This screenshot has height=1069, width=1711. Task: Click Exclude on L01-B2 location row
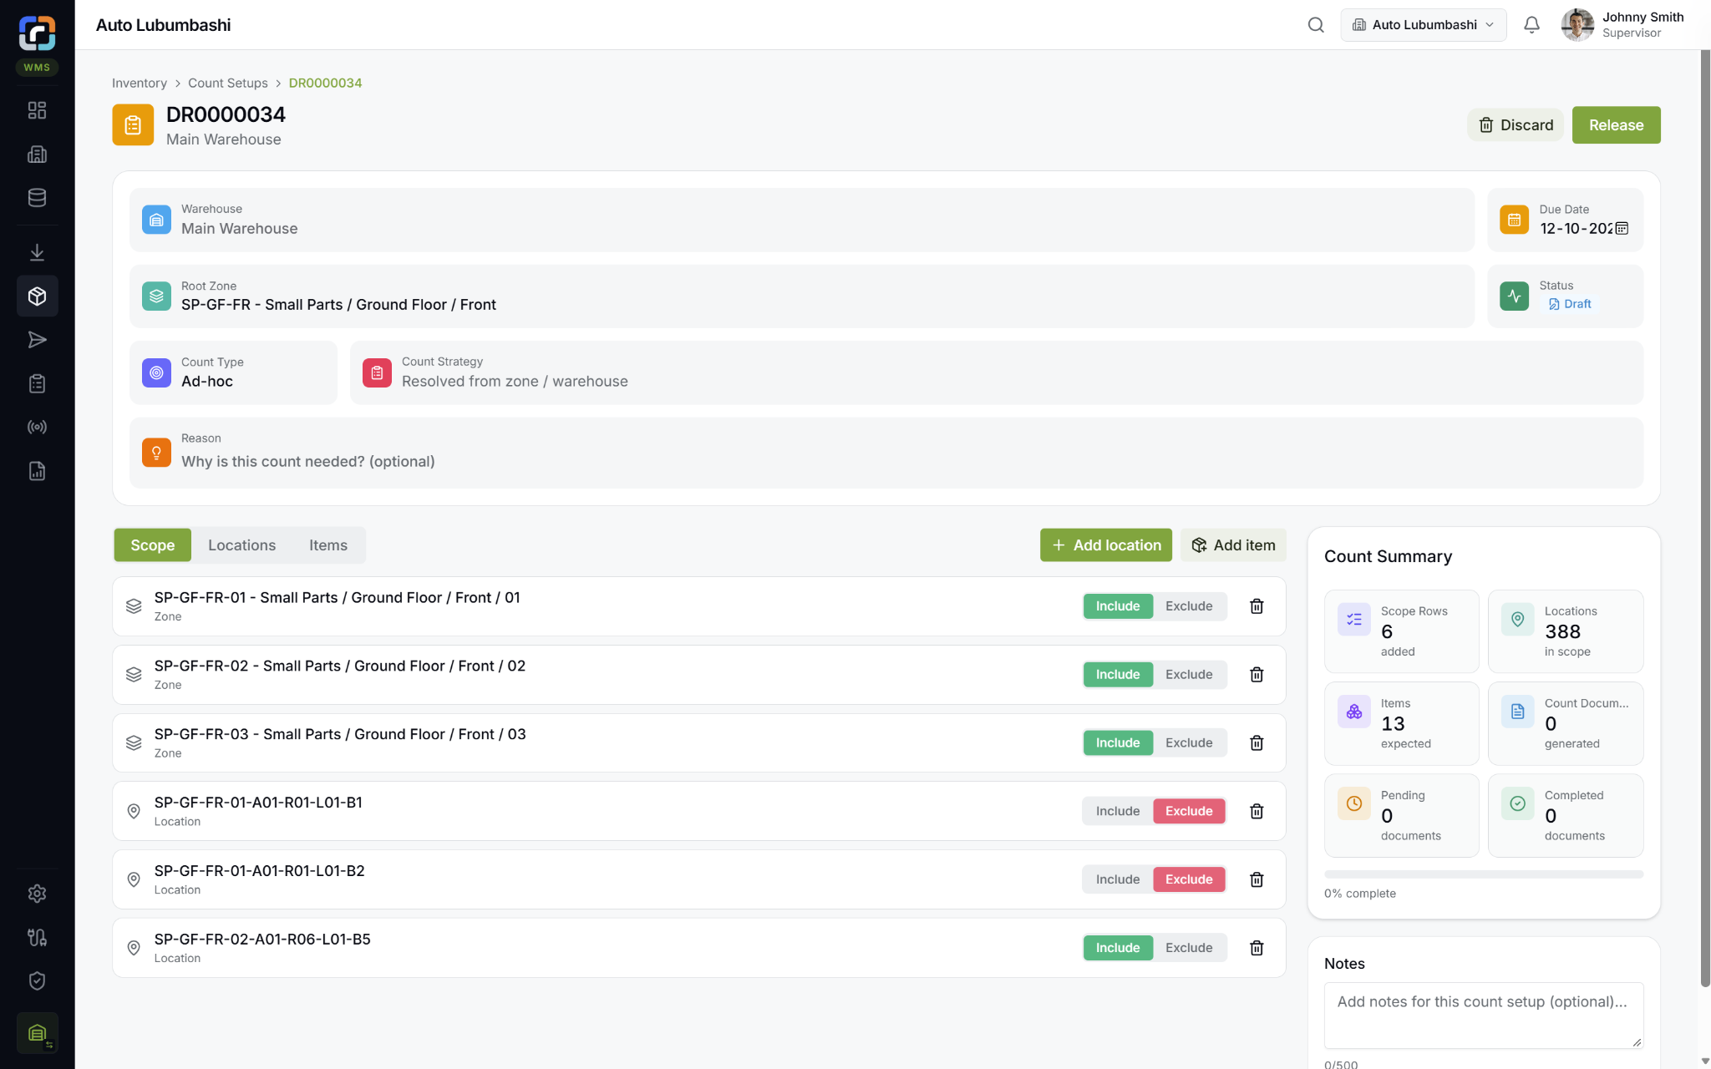pos(1189,879)
